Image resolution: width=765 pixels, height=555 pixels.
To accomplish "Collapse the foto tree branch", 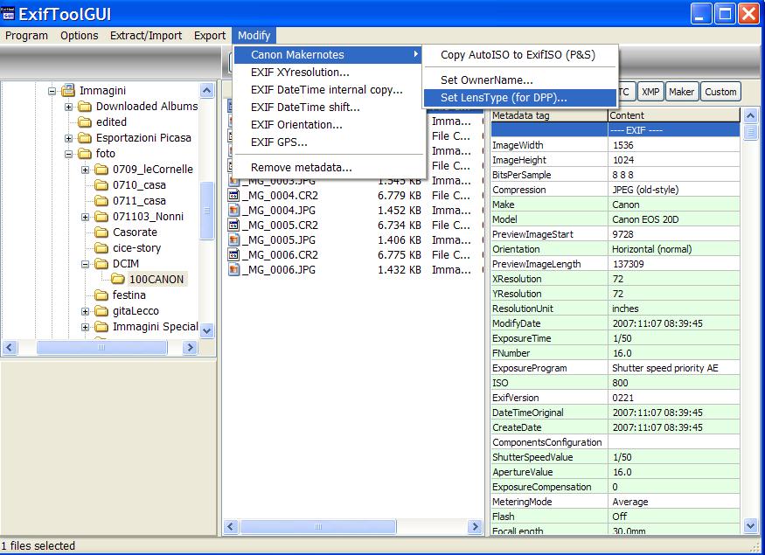I will click(x=67, y=152).
